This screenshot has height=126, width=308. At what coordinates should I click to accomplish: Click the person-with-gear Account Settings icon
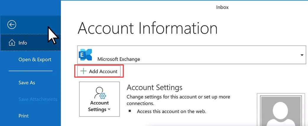pos(100,93)
